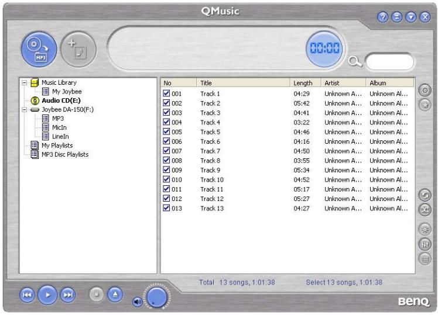Select MP3 Disc Playlists in the tree
Screen dimensions: 438x315
[x=65, y=154]
